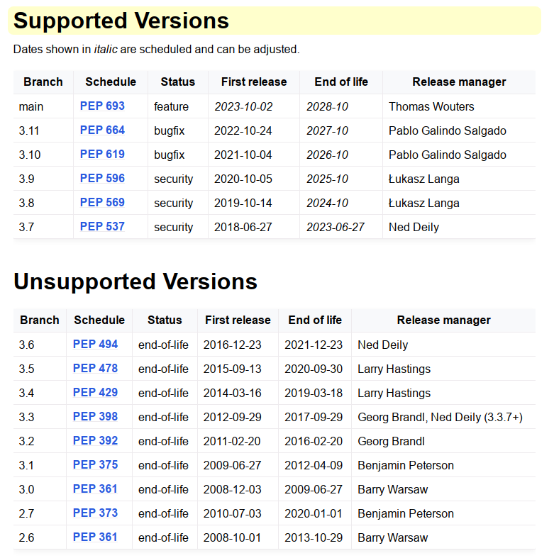Viewport: 554px width, 558px height.
Task: Click the date 2023-10-02
Action: pos(243,106)
